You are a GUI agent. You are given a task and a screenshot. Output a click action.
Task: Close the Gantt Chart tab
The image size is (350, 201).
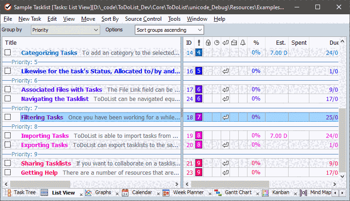pos(257,194)
